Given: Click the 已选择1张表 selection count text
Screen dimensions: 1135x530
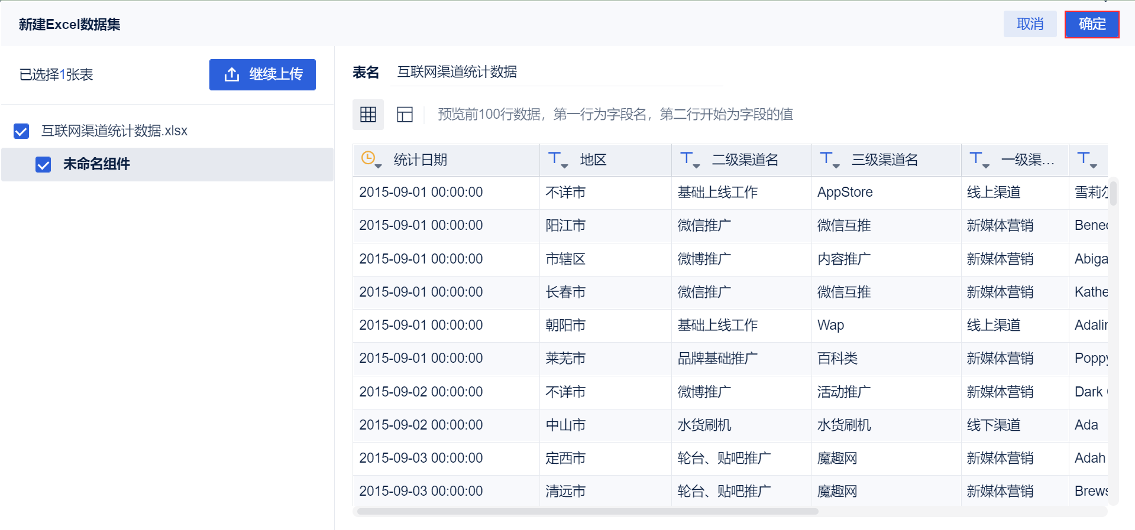Looking at the screenshot, I should (56, 75).
